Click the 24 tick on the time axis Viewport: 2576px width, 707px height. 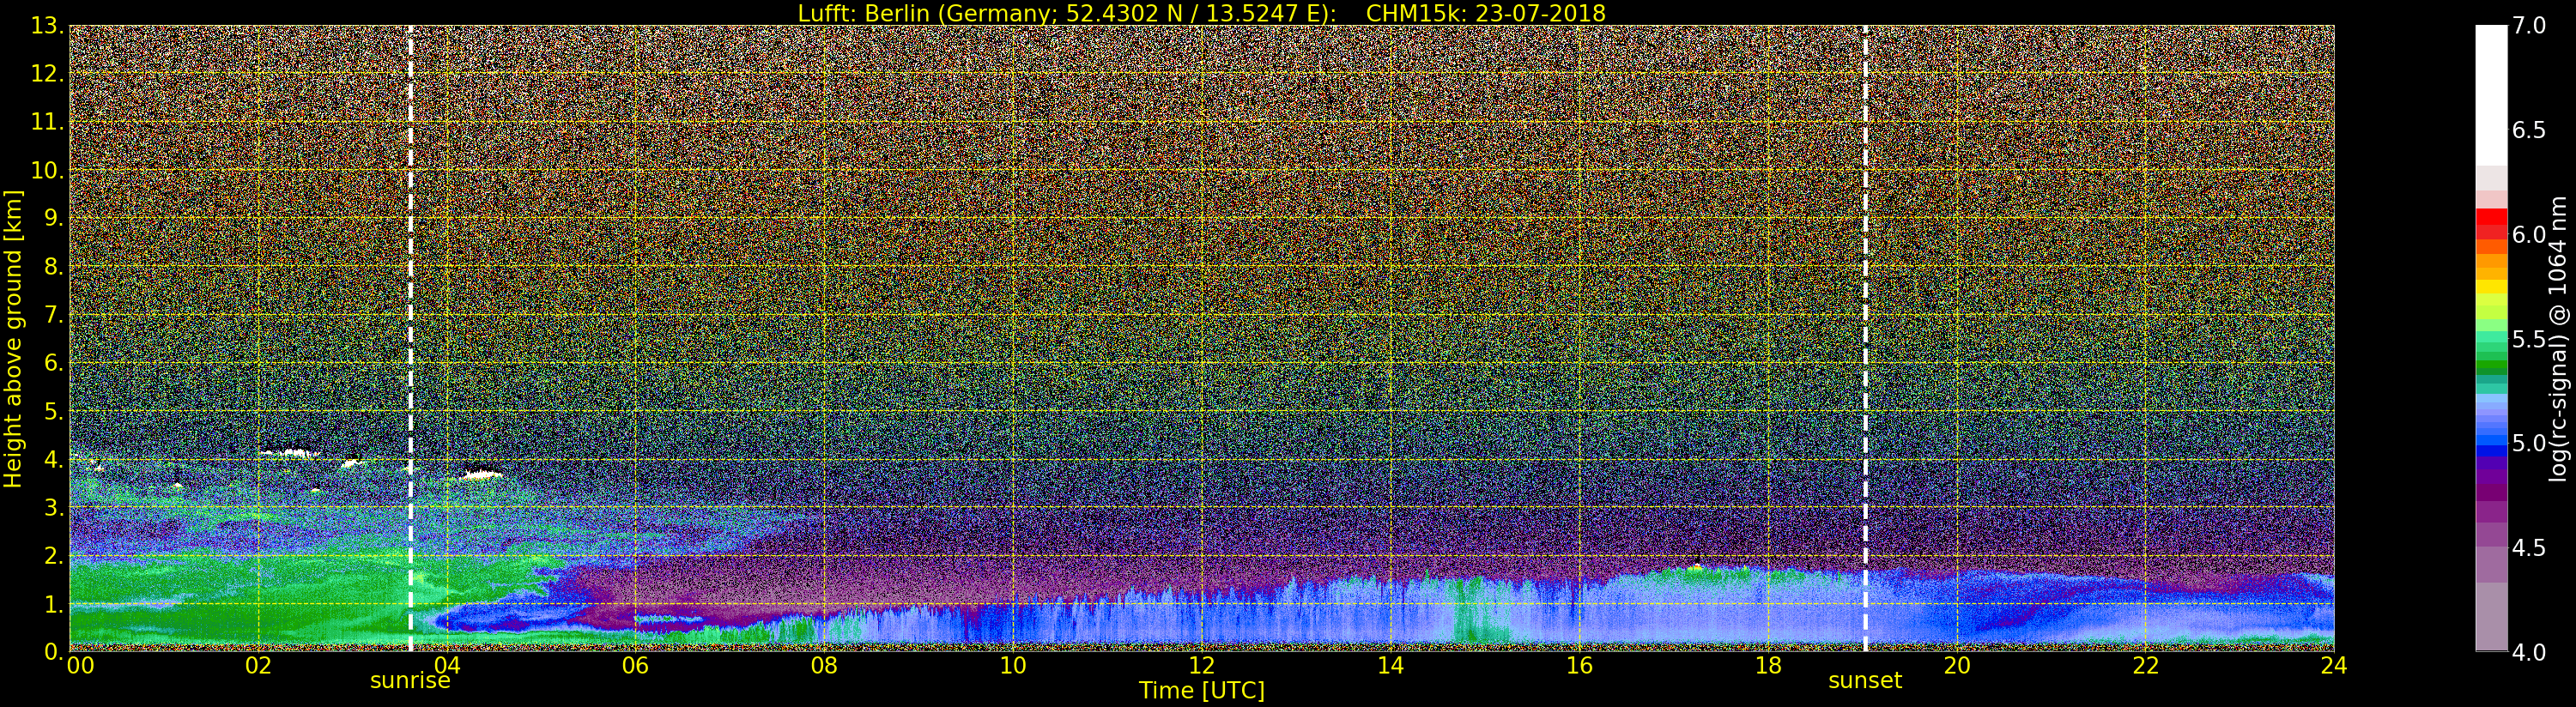point(2333,666)
